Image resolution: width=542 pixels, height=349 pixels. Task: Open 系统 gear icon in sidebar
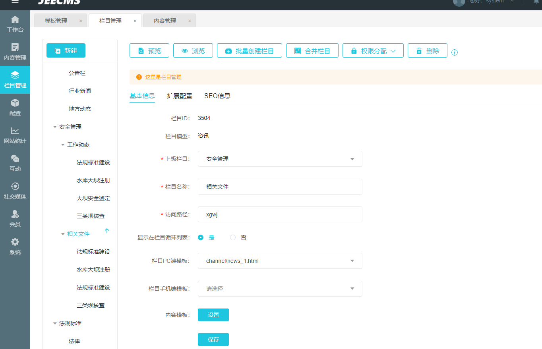[15, 243]
